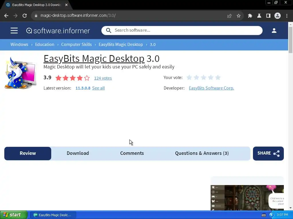The width and height of the screenshot is (293, 219).
Task: Click the 3.9 rating score
Action: click(x=47, y=78)
